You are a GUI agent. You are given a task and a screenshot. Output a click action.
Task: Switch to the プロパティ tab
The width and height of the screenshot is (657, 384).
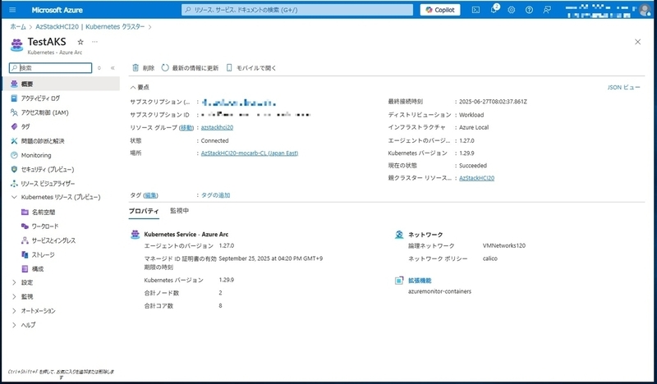coord(144,211)
